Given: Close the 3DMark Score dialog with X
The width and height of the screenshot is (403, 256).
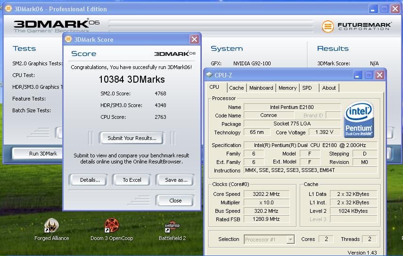Looking at the screenshot, I should (x=194, y=39).
